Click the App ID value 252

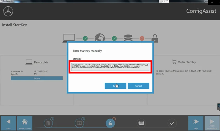[x=36, y=74]
